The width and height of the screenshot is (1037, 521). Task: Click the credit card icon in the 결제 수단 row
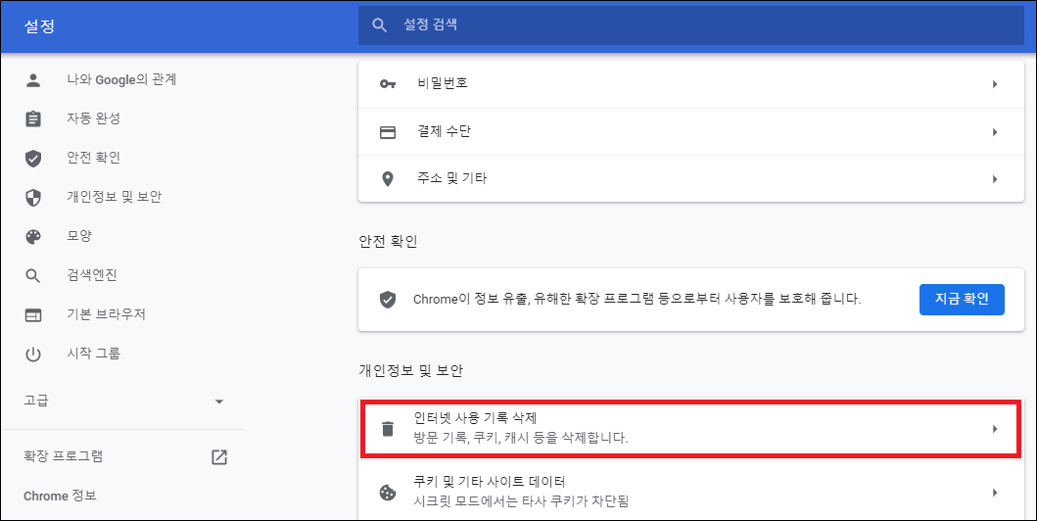(388, 132)
